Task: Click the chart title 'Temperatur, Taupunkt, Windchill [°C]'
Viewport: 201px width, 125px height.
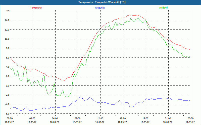Action: (102, 2)
